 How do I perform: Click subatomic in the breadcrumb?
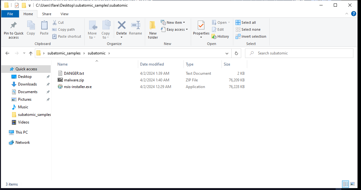coord(96,53)
